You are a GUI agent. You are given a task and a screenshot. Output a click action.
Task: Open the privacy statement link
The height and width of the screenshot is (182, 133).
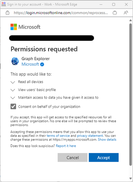point(90,136)
